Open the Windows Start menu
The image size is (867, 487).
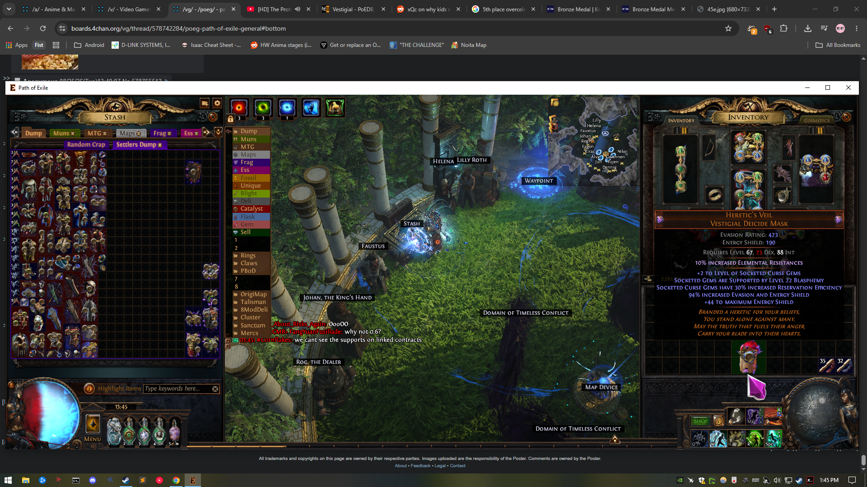coord(8,480)
